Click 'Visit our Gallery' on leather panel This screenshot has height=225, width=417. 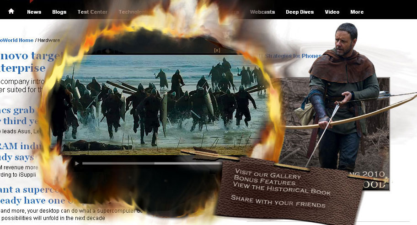click(268, 174)
